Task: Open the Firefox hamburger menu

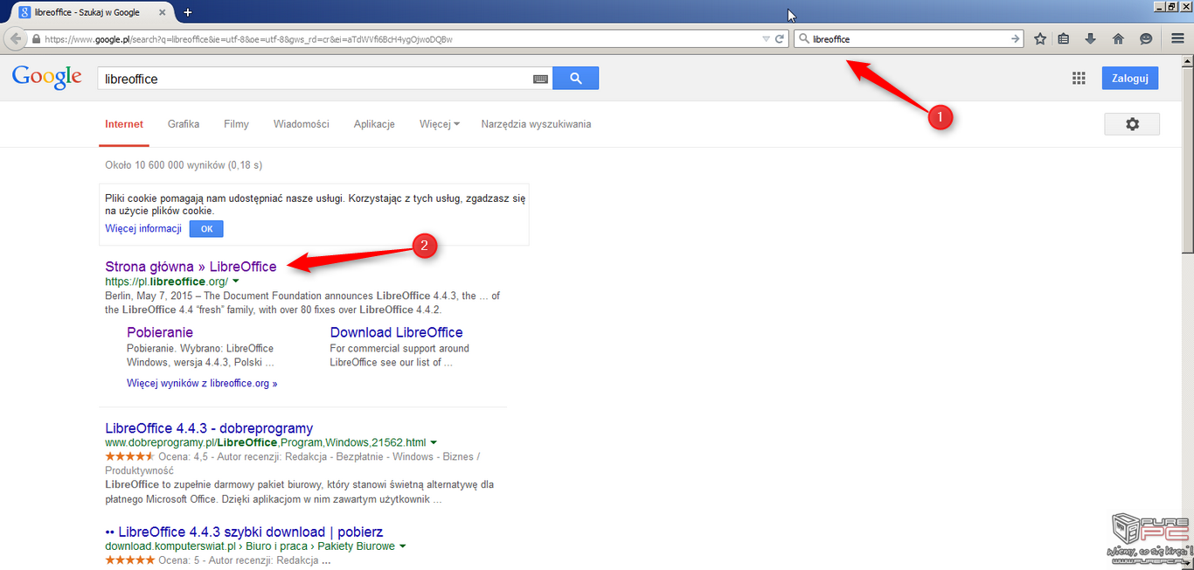Action: [x=1177, y=39]
